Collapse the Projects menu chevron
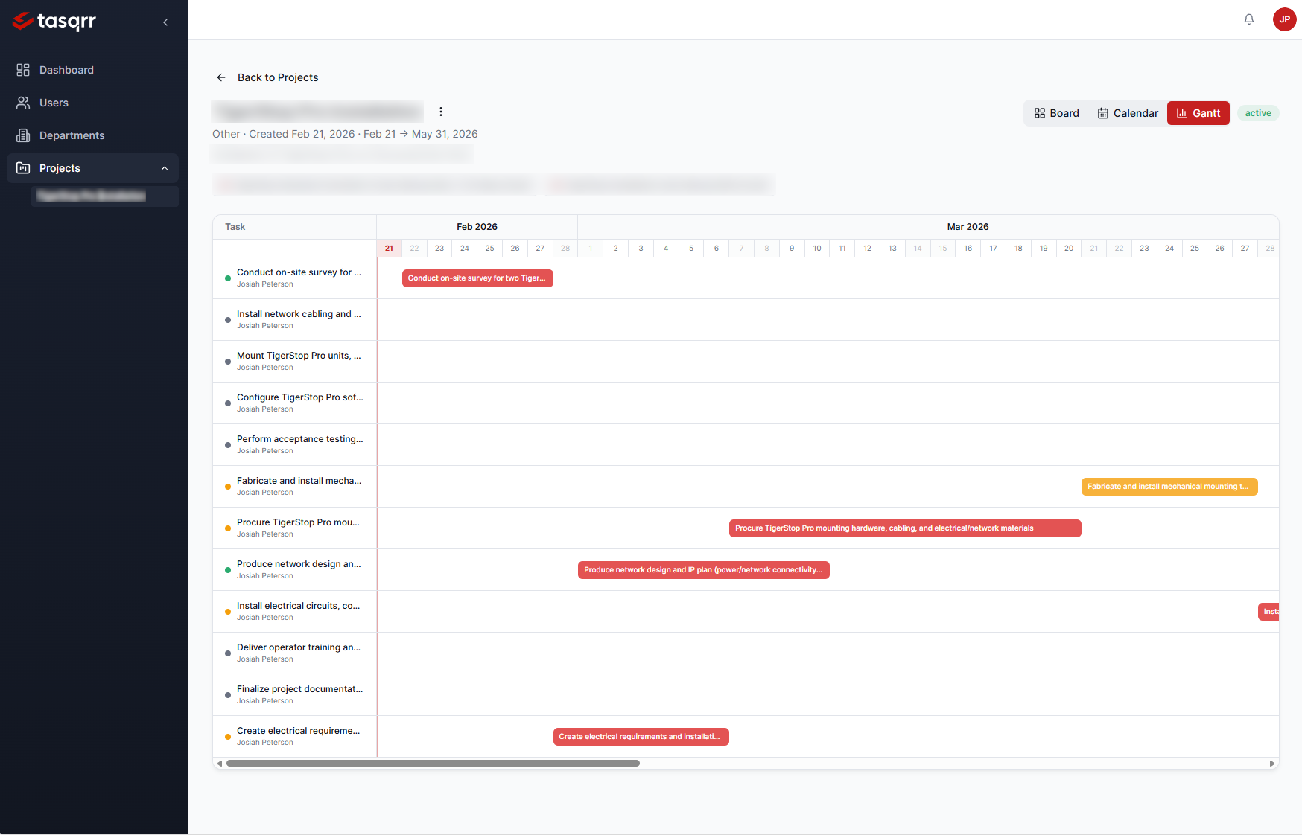The image size is (1302, 835). click(165, 168)
